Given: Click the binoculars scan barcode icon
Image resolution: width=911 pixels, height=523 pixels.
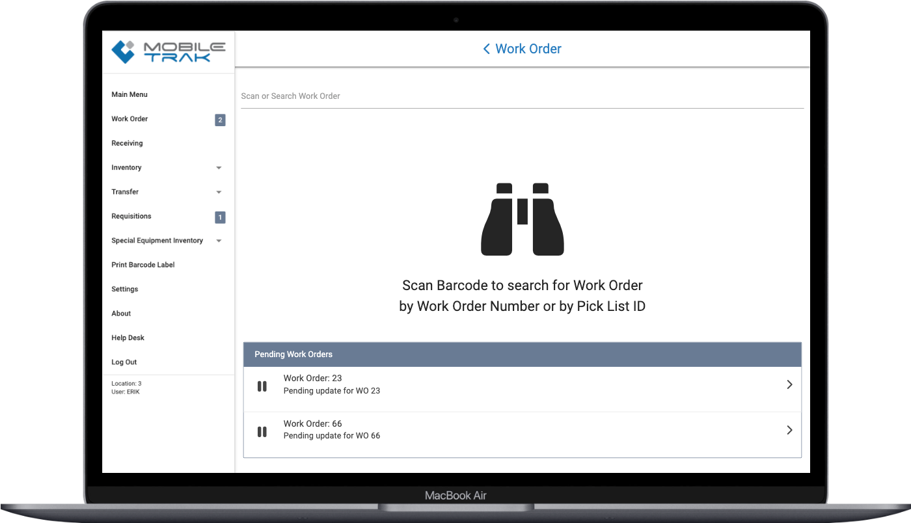Looking at the screenshot, I should coord(522,219).
